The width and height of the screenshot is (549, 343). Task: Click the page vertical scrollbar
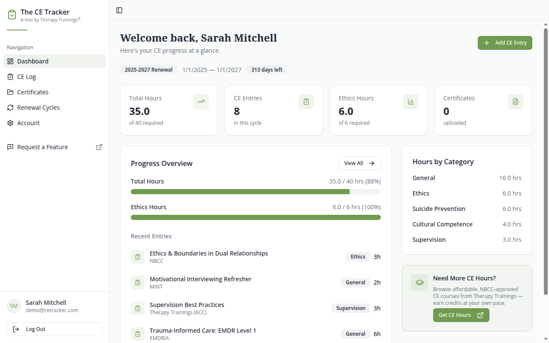pyautogui.click(x=546, y=162)
